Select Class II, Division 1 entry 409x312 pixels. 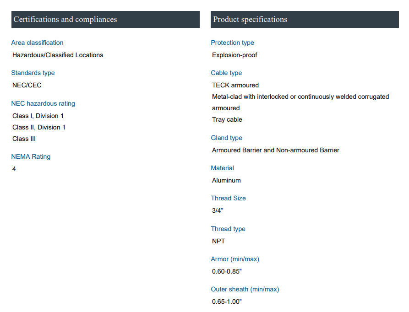tap(39, 127)
